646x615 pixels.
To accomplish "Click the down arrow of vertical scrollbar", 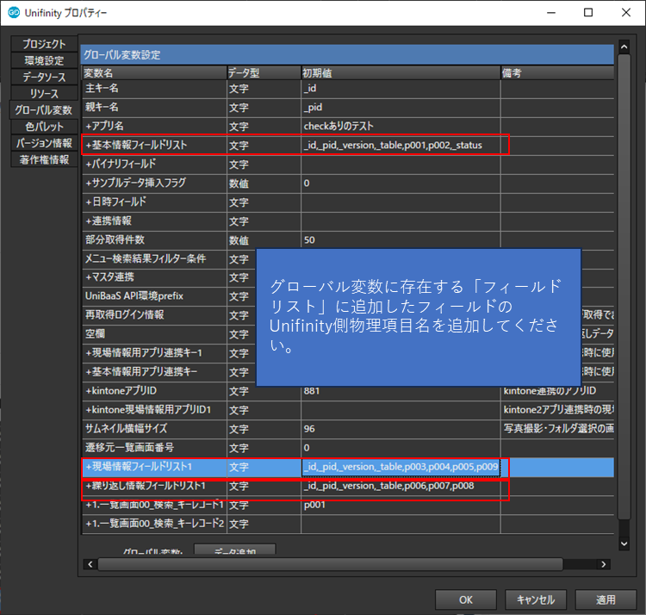I will [625, 544].
